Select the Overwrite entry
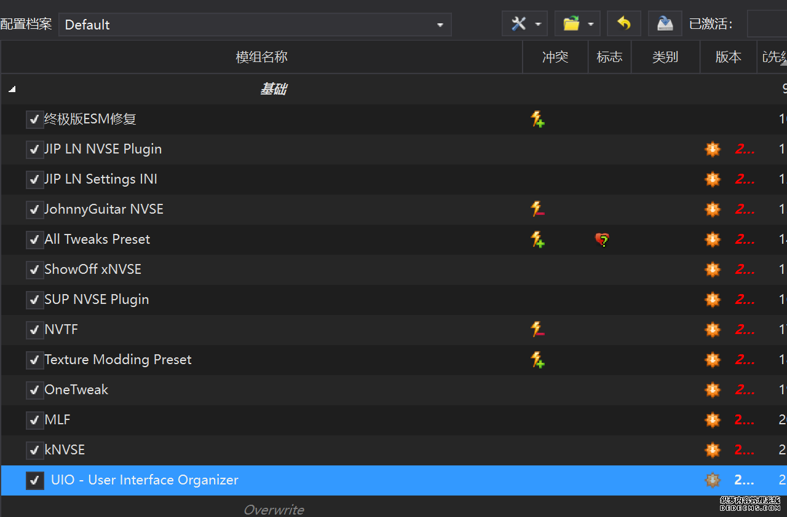This screenshot has height=517, width=787. coord(274,510)
